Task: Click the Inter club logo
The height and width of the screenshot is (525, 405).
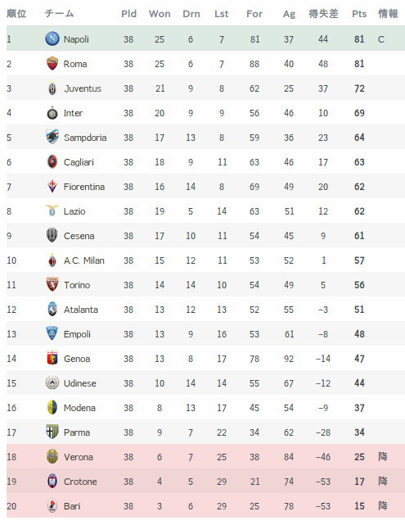Action: (x=52, y=113)
